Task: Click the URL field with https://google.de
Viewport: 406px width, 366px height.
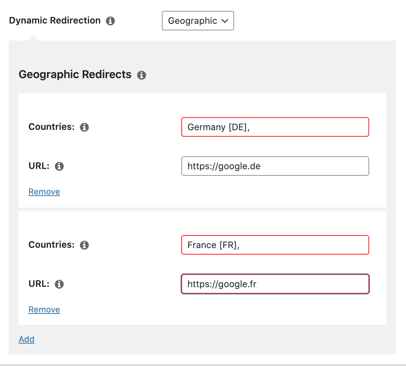Action: 275,166
